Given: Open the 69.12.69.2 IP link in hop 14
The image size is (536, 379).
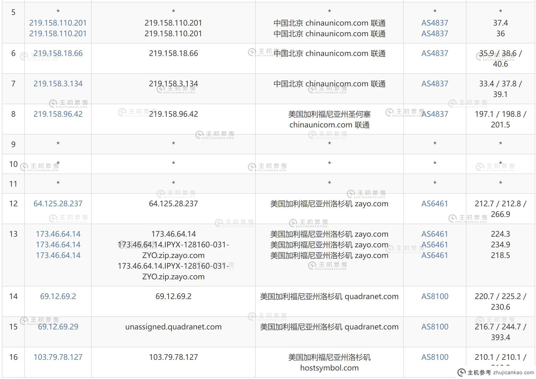Looking at the screenshot, I should 58,296.
